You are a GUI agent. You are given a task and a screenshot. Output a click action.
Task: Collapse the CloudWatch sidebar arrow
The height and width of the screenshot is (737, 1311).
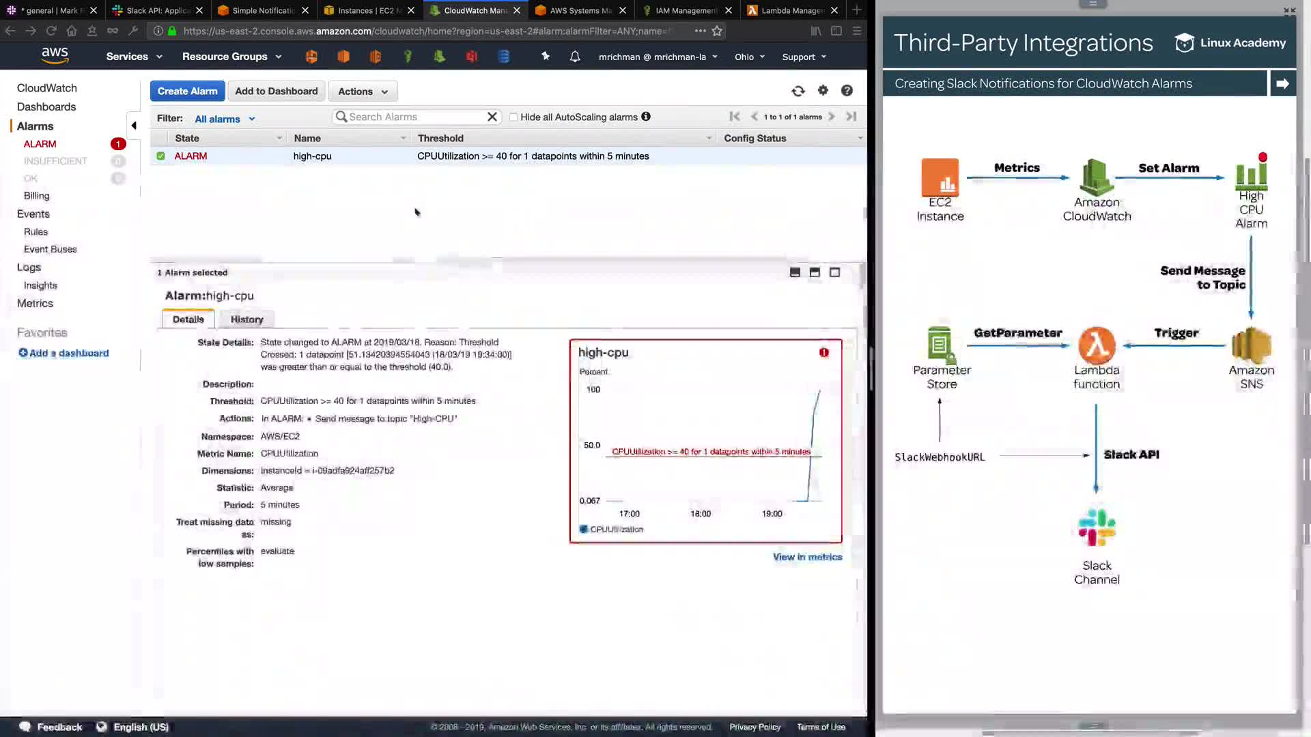134,126
